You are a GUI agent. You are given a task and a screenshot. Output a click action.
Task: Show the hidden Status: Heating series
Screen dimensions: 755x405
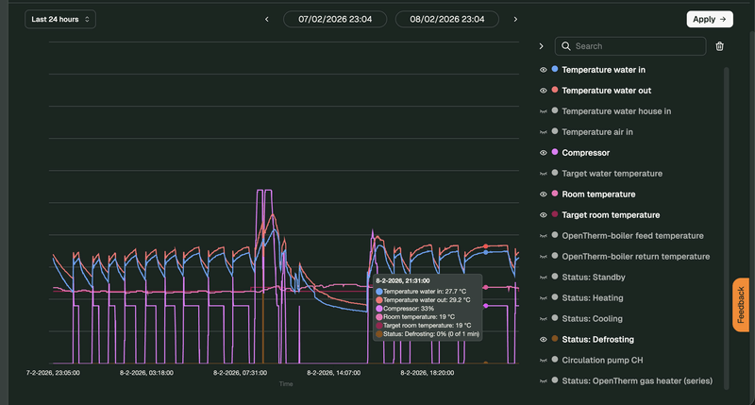click(543, 298)
